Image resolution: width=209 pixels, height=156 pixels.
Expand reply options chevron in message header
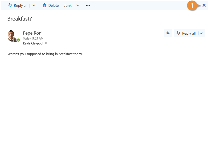pyautogui.click(x=201, y=33)
